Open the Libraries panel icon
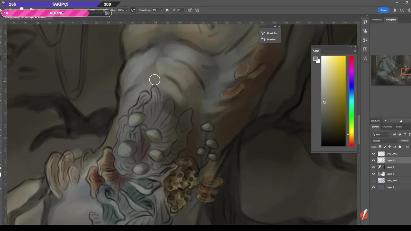Image resolution: width=411 pixels, height=231 pixels. (x=365, y=49)
